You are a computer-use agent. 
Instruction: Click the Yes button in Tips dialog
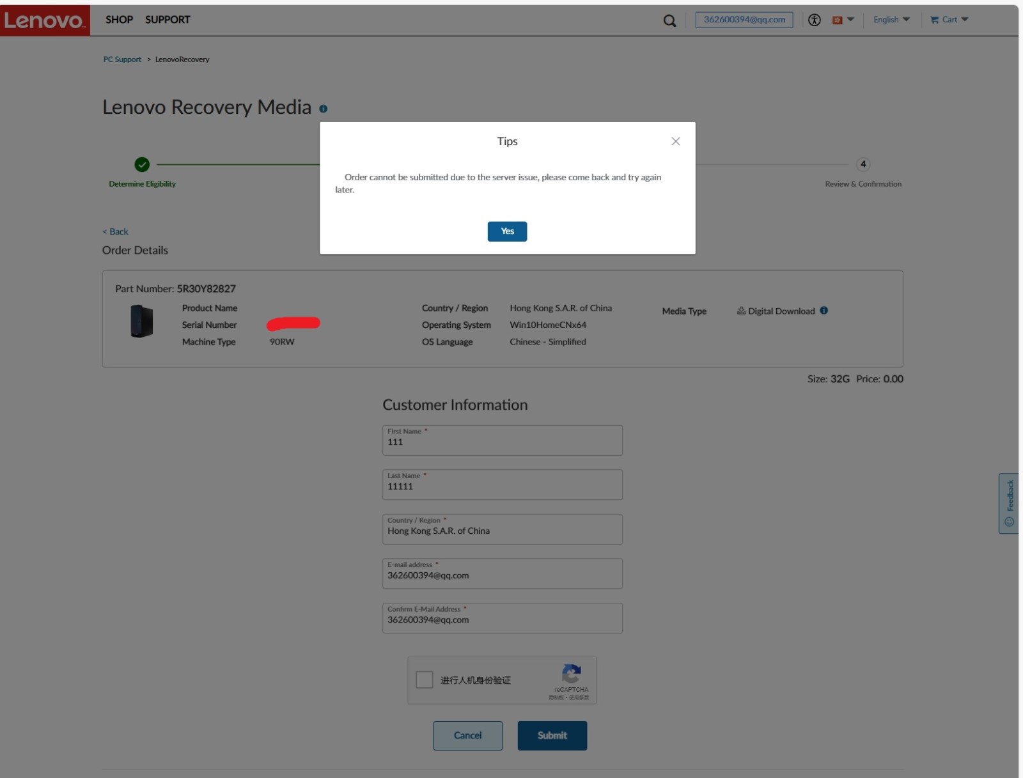507,231
